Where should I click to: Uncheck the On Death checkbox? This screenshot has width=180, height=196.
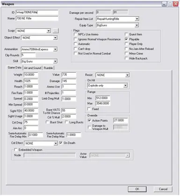tap(61, 143)
